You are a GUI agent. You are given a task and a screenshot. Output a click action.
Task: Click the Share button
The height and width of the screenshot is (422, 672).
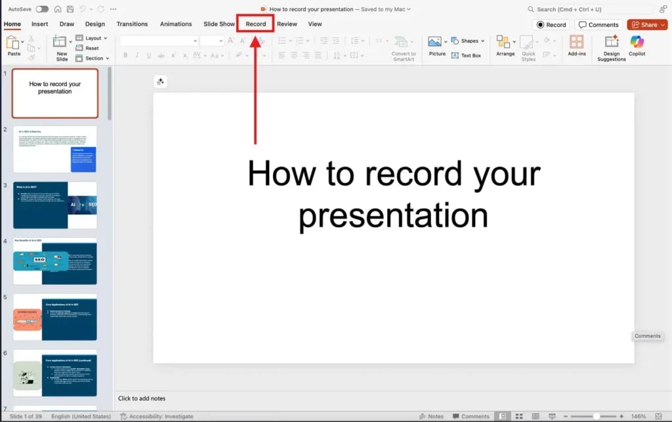click(x=646, y=24)
